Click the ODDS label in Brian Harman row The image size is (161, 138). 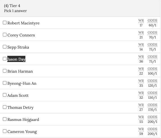(x=152, y=69)
